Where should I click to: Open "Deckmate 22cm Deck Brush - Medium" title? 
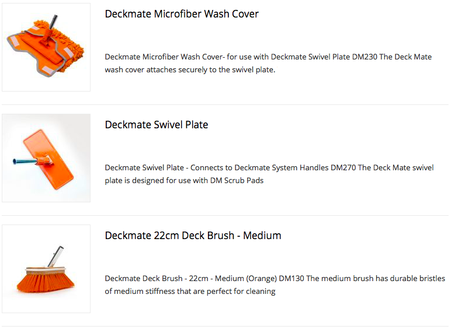193,236
